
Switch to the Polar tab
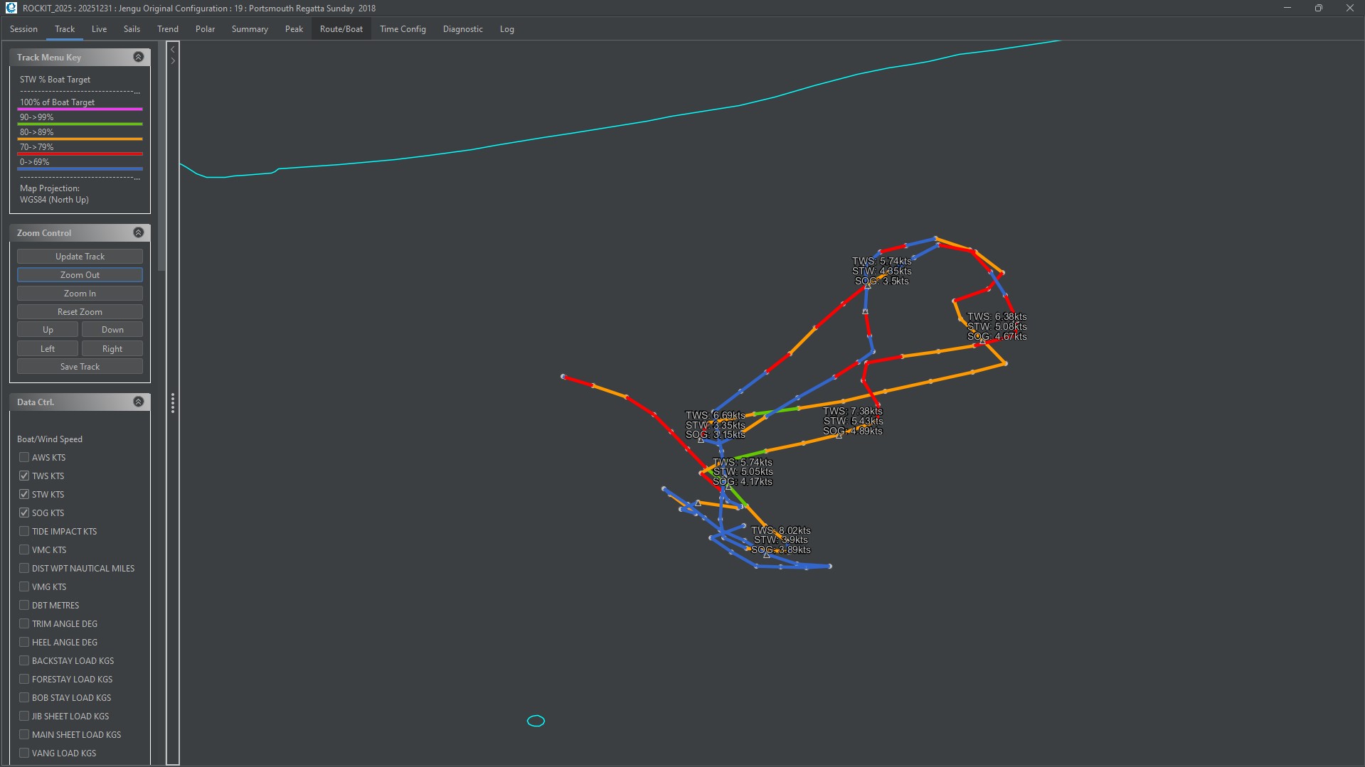click(x=205, y=29)
